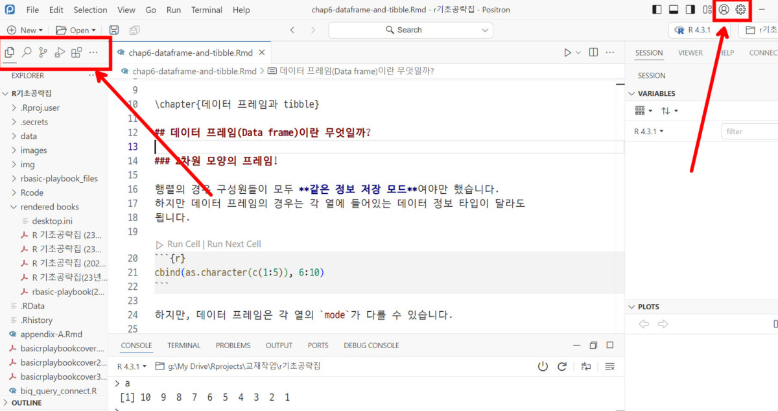Shut down the console R session
Image resolution: width=778 pixels, height=411 pixels.
(543, 366)
